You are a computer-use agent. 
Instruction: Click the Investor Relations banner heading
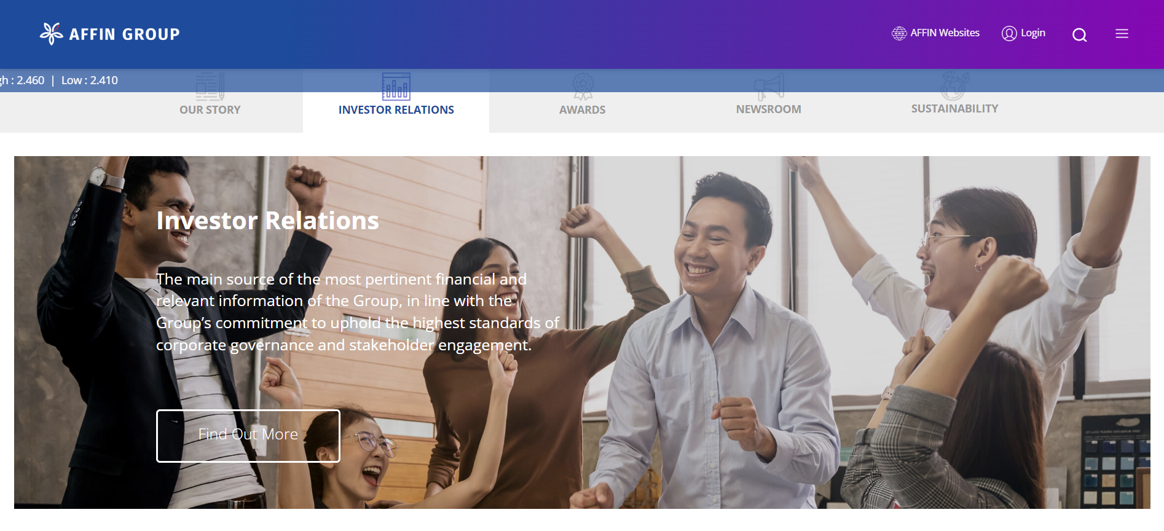267,221
